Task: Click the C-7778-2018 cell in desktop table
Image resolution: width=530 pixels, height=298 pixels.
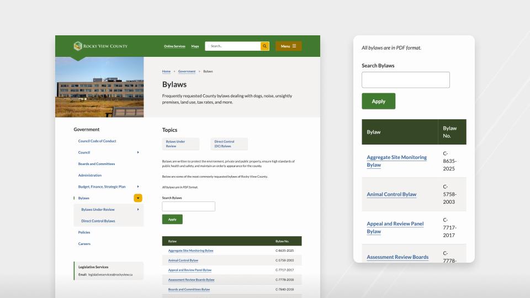Action: [285, 280]
